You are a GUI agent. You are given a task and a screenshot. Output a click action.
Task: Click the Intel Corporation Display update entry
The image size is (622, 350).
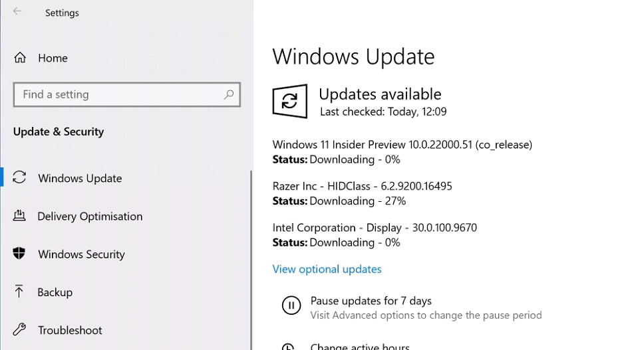(375, 228)
